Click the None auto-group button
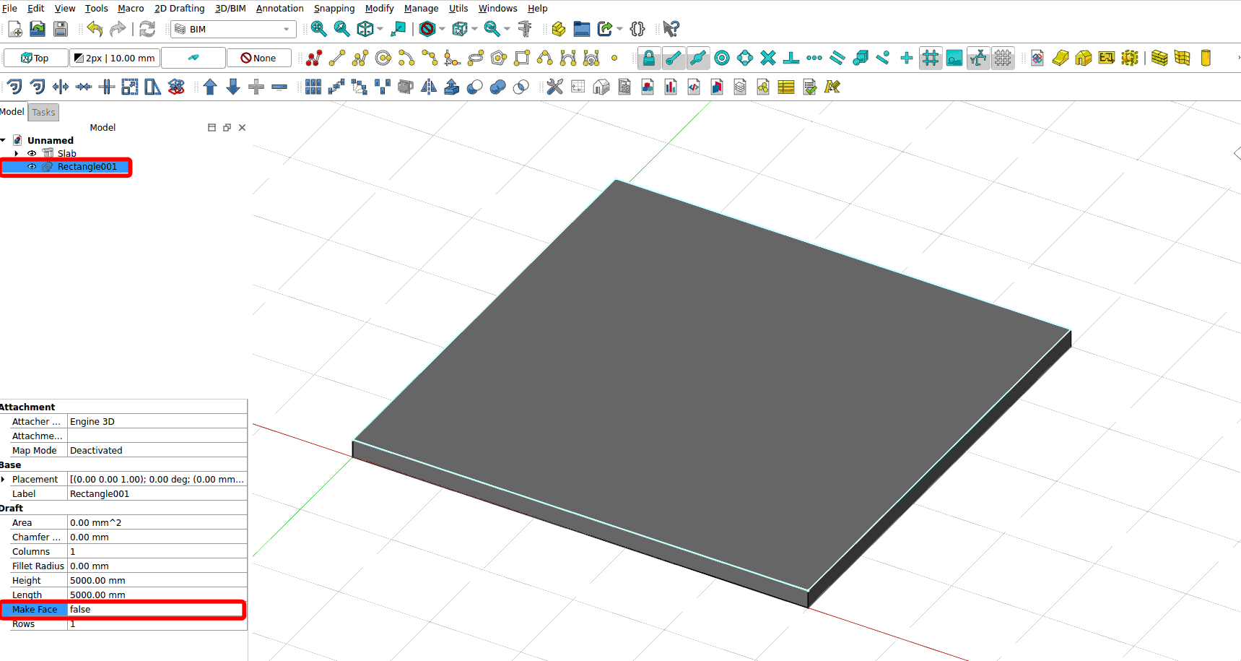The width and height of the screenshot is (1241, 661). pyautogui.click(x=258, y=58)
